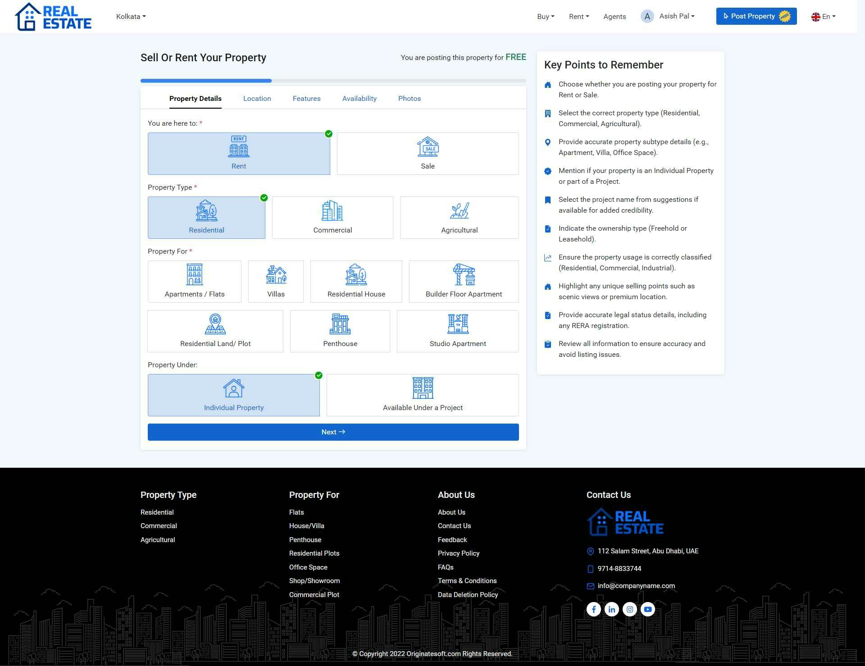The height and width of the screenshot is (666, 865).
Task: Select the Villas house icon
Action: point(276,274)
